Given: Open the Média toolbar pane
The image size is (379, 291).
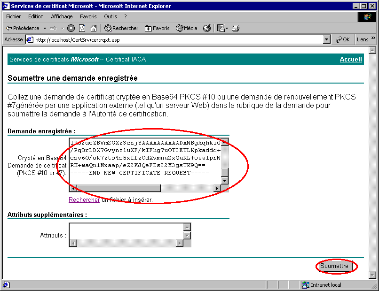Looking at the screenshot, I should [x=186, y=28].
